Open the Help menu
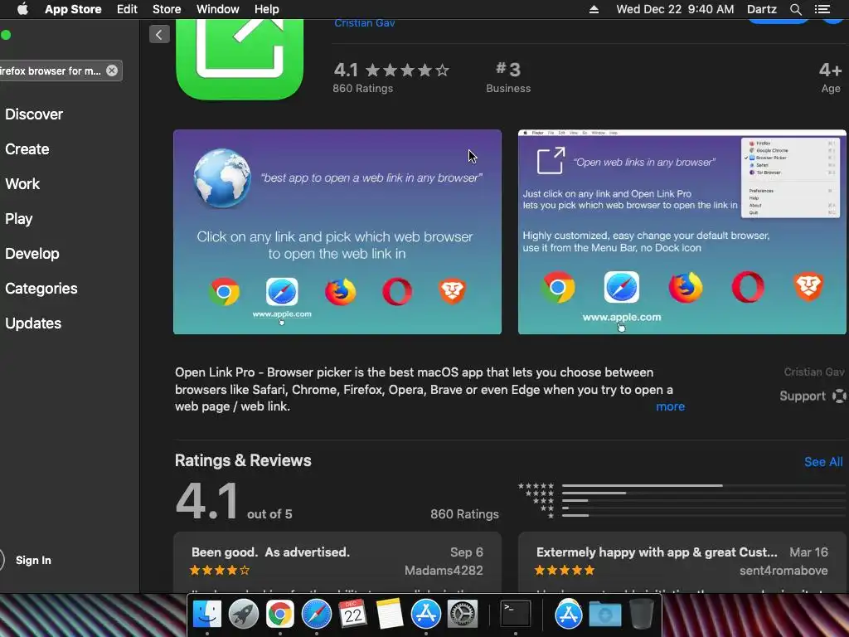 click(x=266, y=9)
